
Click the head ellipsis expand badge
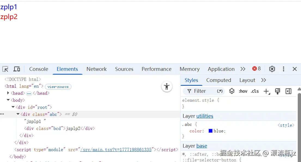pyautogui.click(x=29, y=94)
